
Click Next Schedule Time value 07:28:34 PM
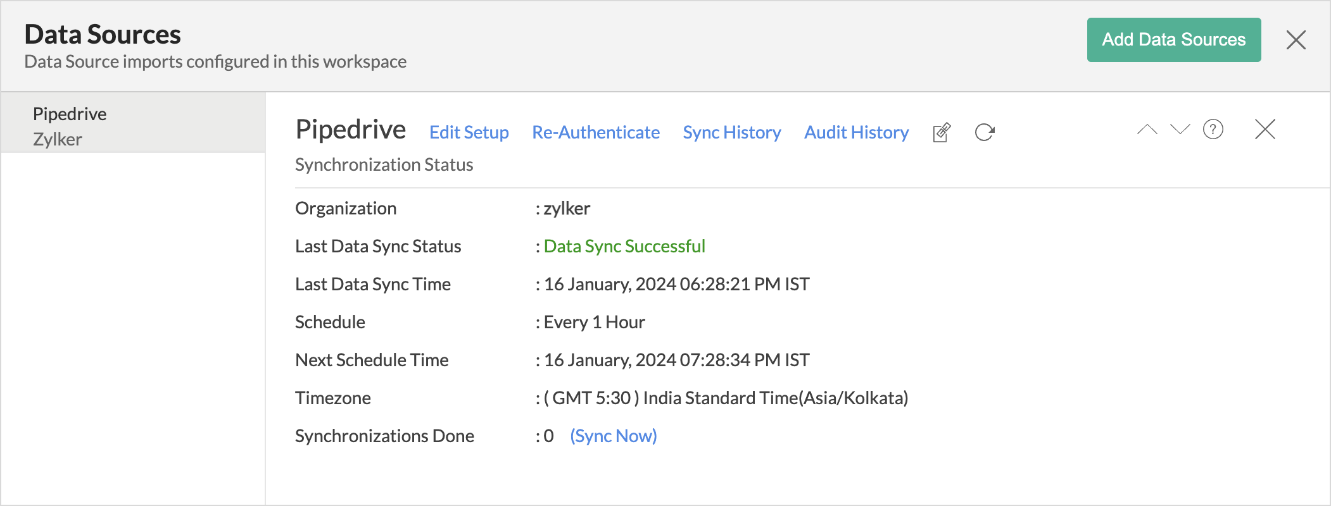[x=677, y=360]
